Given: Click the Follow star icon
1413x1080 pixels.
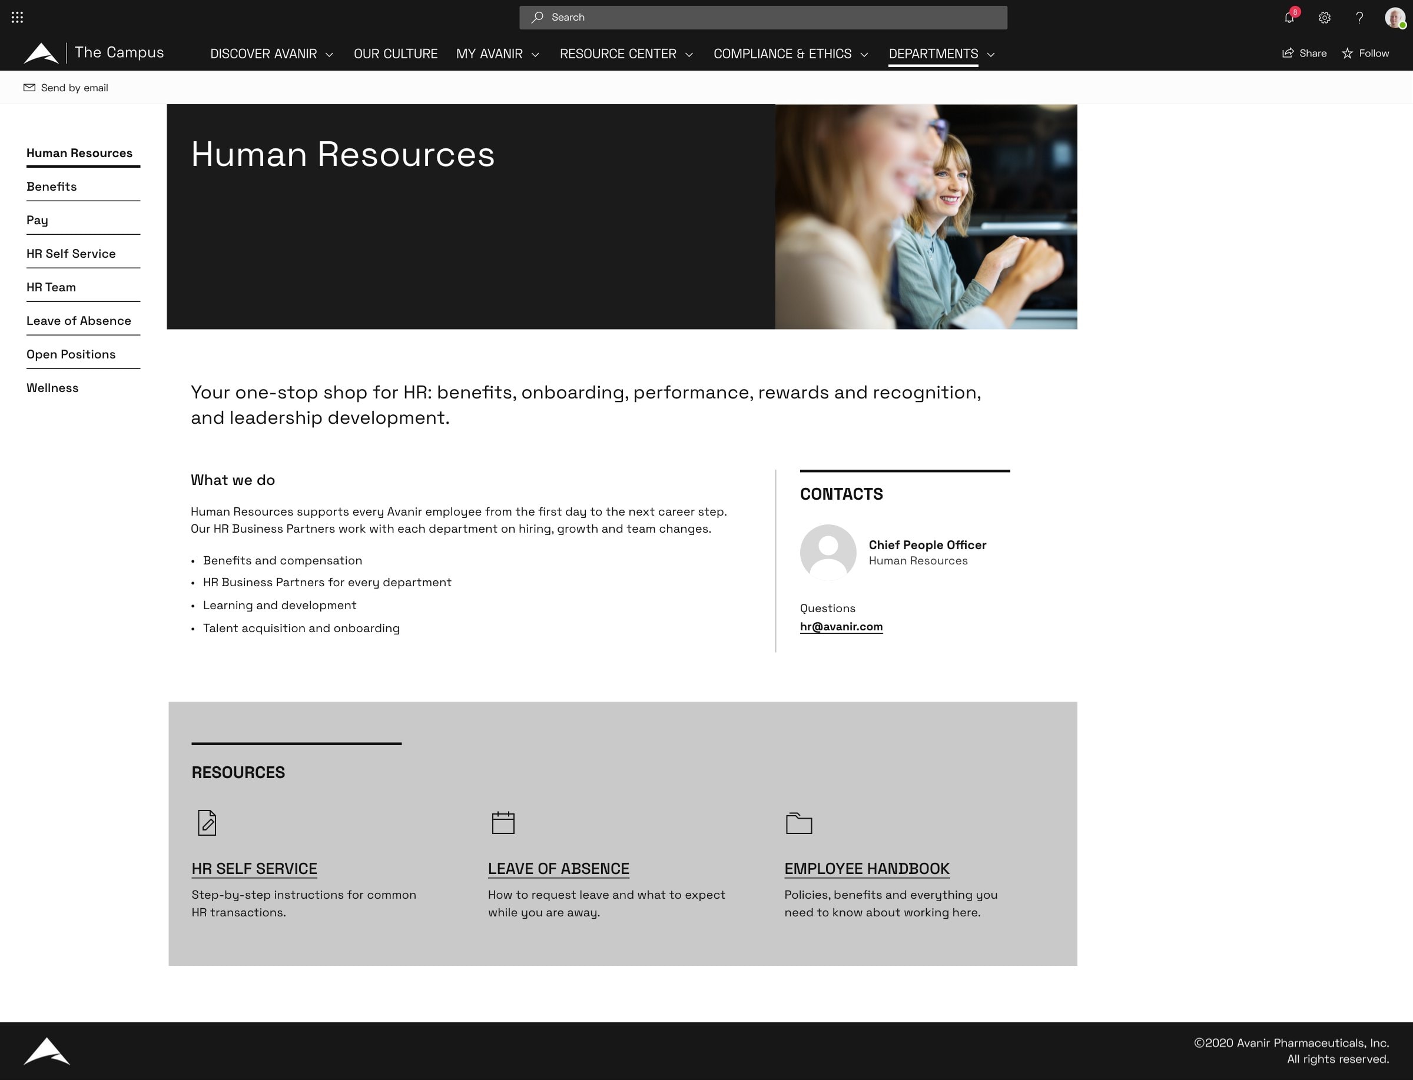Looking at the screenshot, I should (1348, 53).
